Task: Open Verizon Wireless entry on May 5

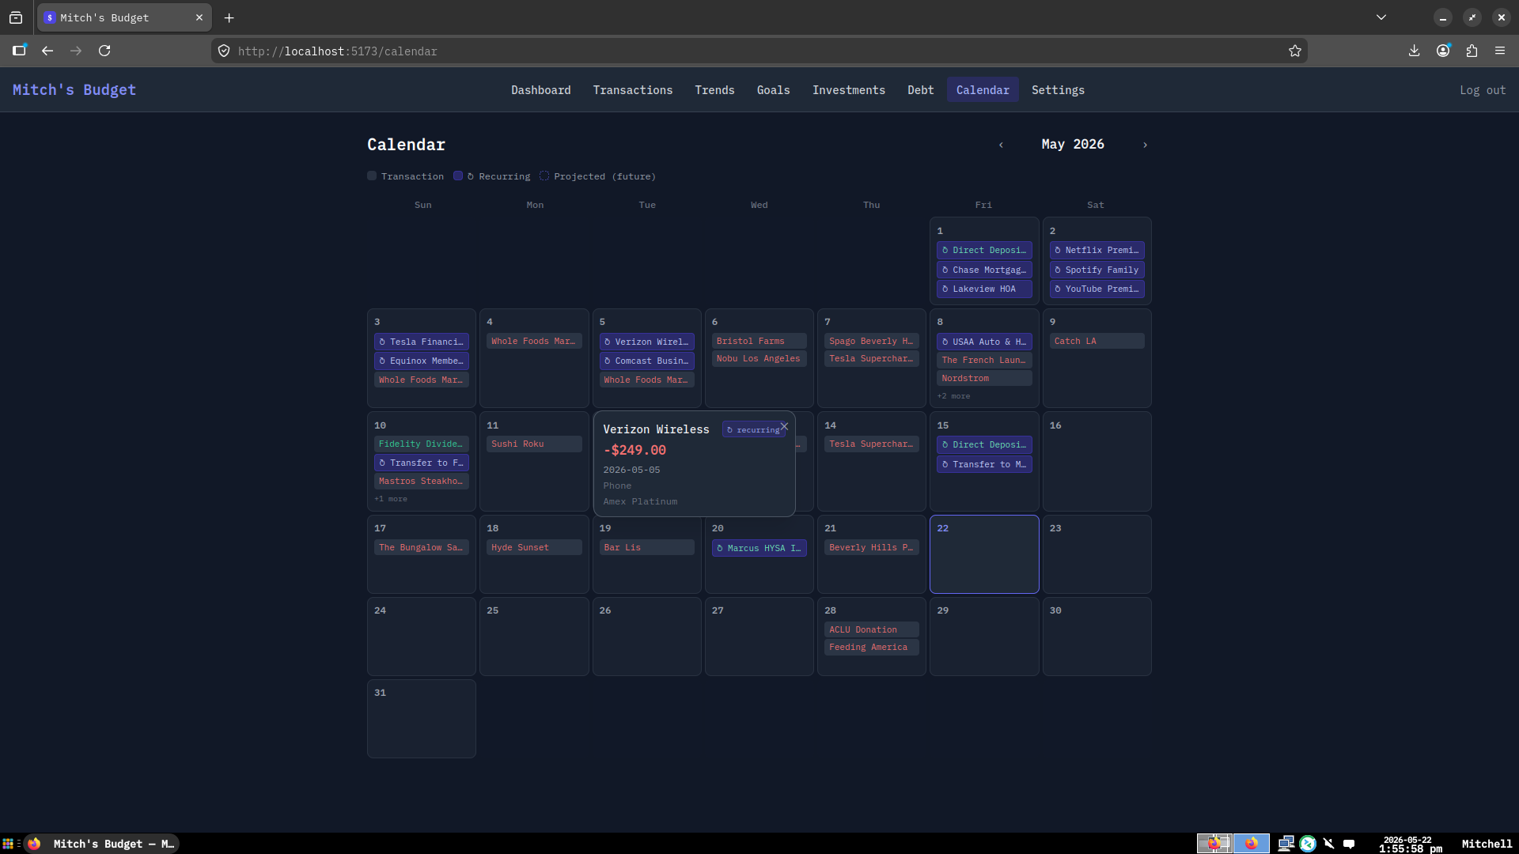Action: point(646,342)
